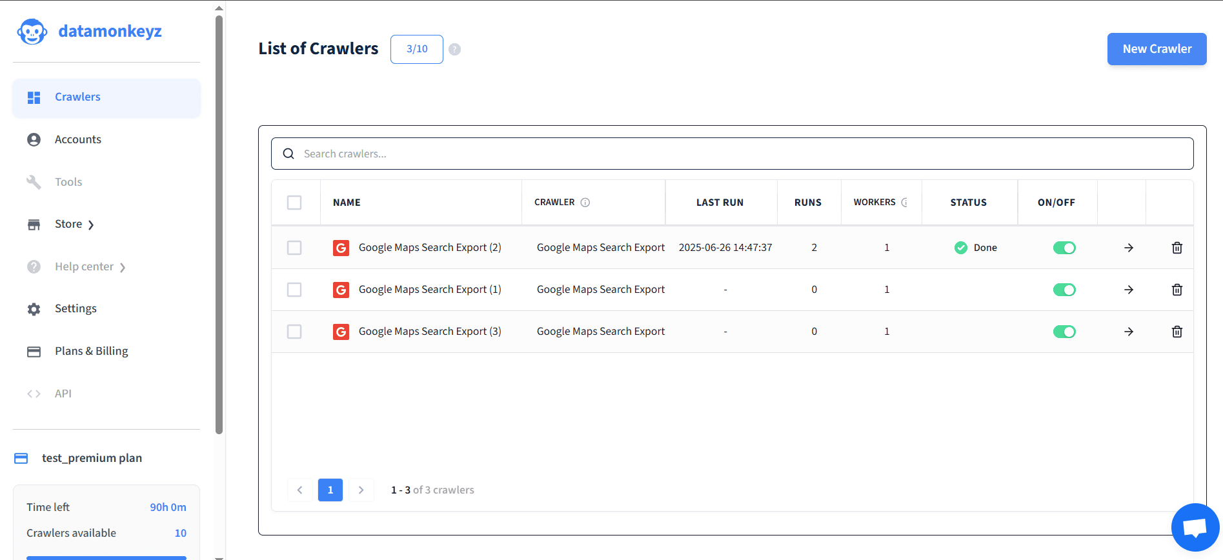Viewport: 1223px width, 560px height.
Task: Open Google Maps Search Export (1) name link
Action: pos(430,290)
